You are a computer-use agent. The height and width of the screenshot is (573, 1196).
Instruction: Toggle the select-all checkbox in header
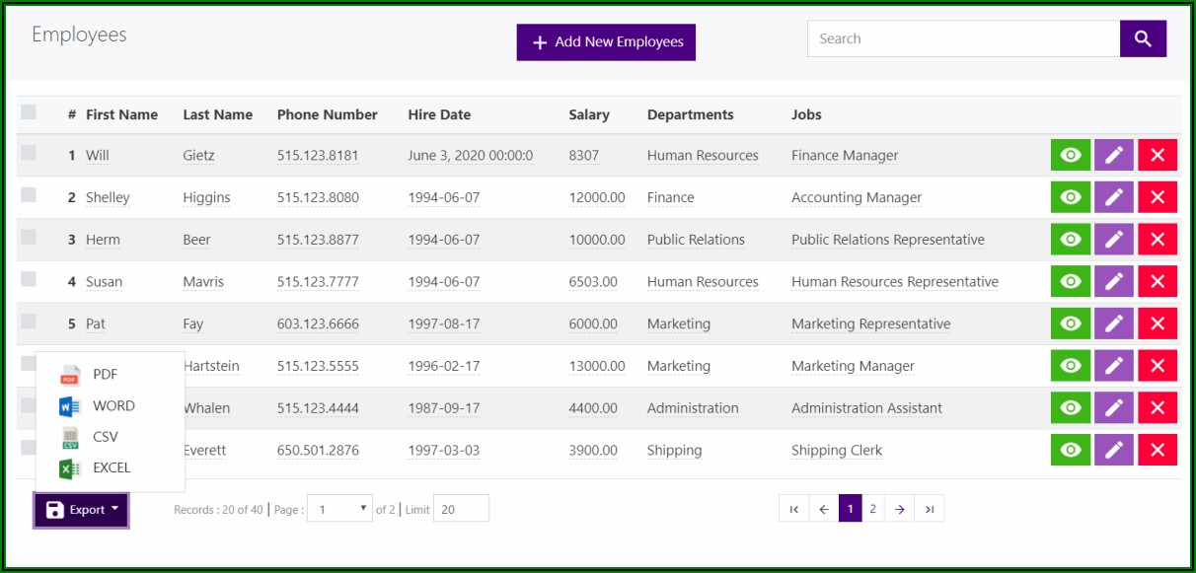tap(29, 112)
